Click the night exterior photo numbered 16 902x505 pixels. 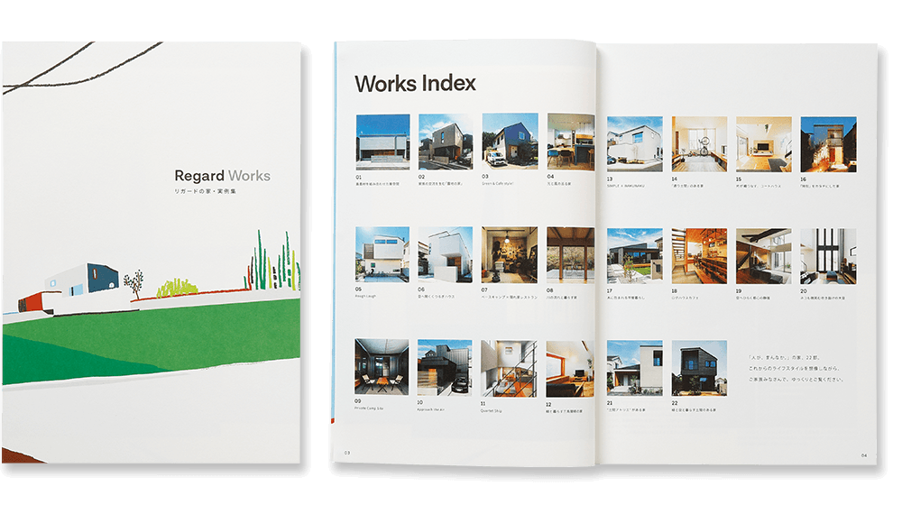pyautogui.click(x=828, y=143)
